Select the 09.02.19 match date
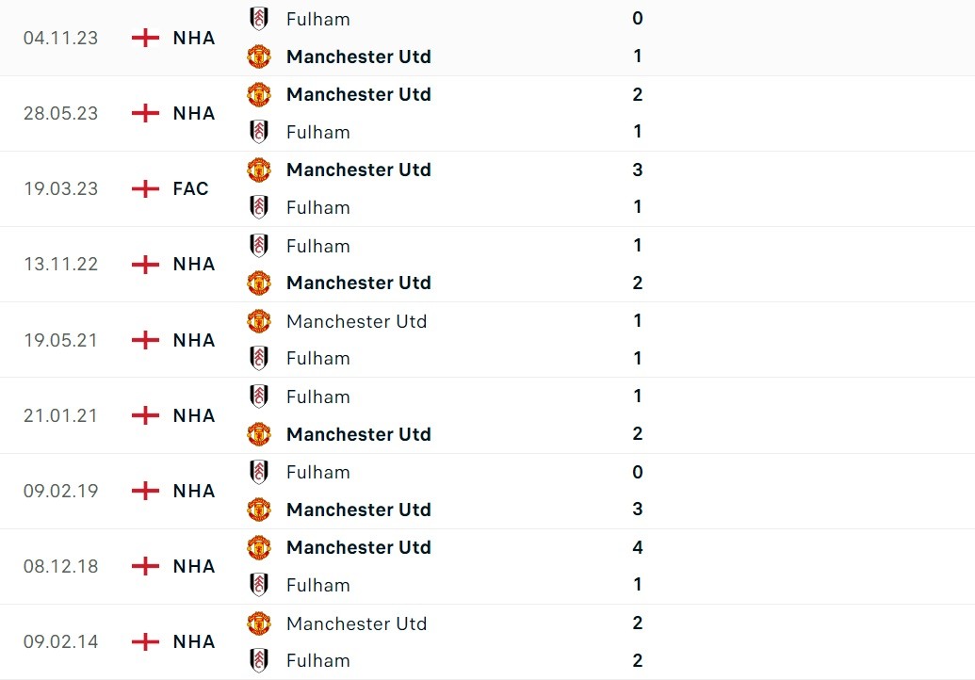Viewport: 975px width, 680px height. click(x=60, y=491)
